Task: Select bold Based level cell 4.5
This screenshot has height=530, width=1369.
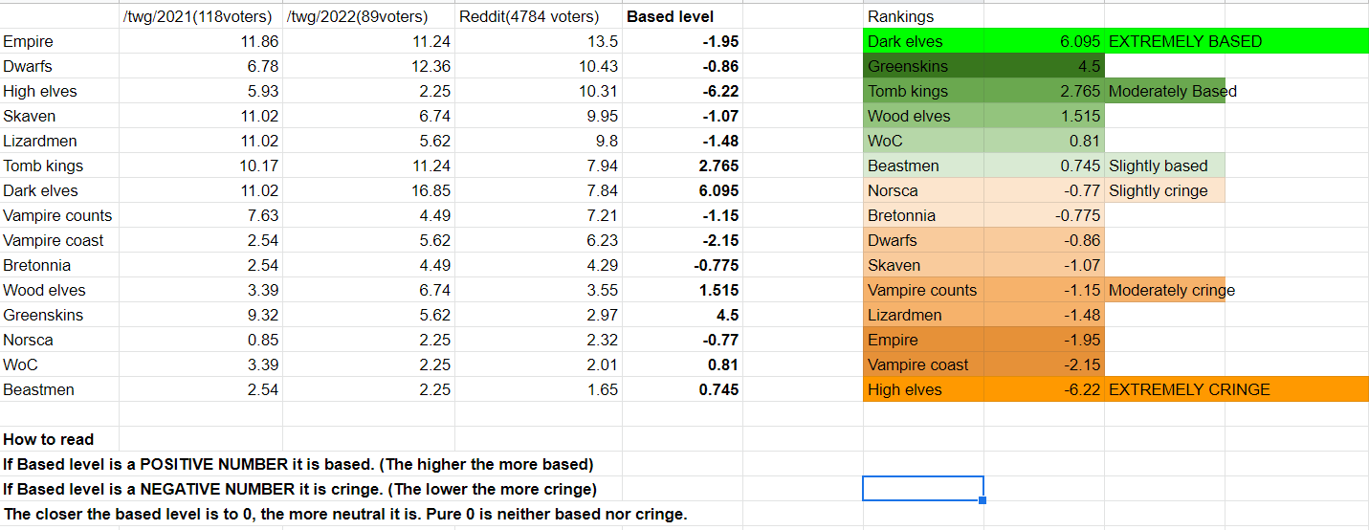Action: [682, 316]
